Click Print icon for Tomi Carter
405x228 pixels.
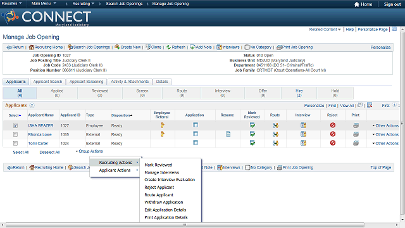[x=356, y=143]
